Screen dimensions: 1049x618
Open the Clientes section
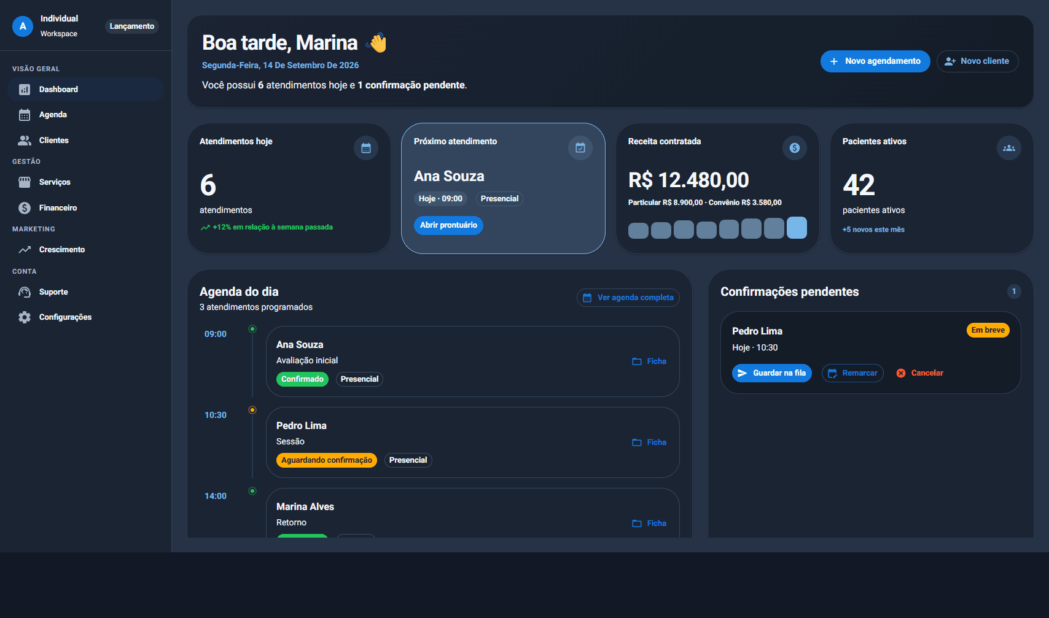85,141
